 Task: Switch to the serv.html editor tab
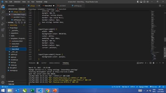tap(63, 6)
